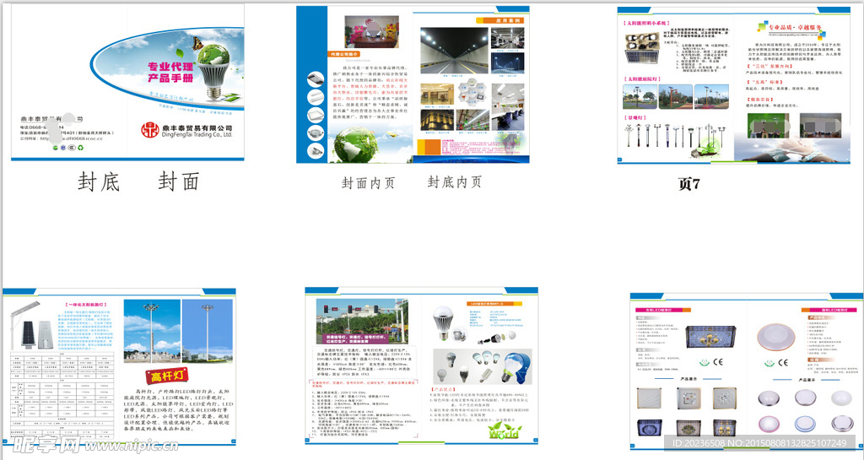864x460 pixels.
Task: Click the 专业代理 产品手册 cover title
Action: 170,71
